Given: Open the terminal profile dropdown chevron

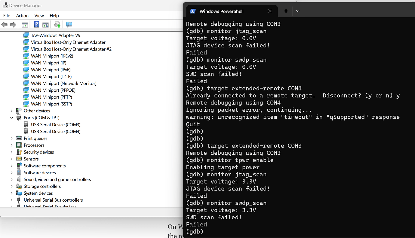Looking at the screenshot, I should (297, 11).
